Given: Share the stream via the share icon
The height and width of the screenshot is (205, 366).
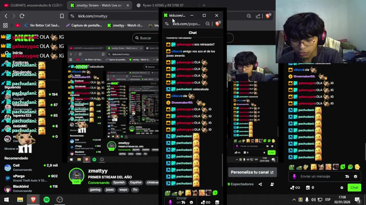Looking at the screenshot, I should pyautogui.click(x=260, y=184).
